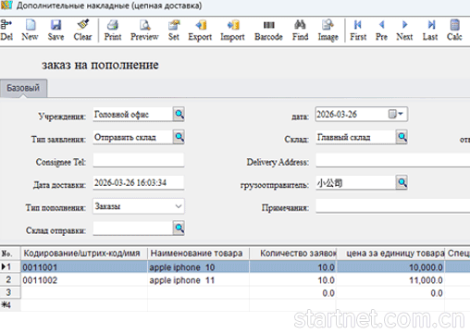The image size is (470, 334).
Task: Import data using the Import icon
Action: pos(232,31)
